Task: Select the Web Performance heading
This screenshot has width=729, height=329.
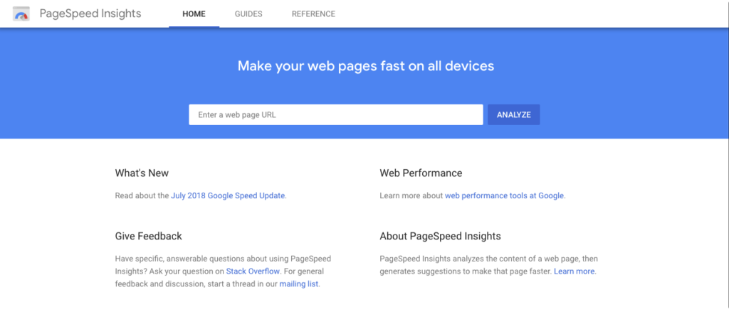Action: click(x=421, y=173)
